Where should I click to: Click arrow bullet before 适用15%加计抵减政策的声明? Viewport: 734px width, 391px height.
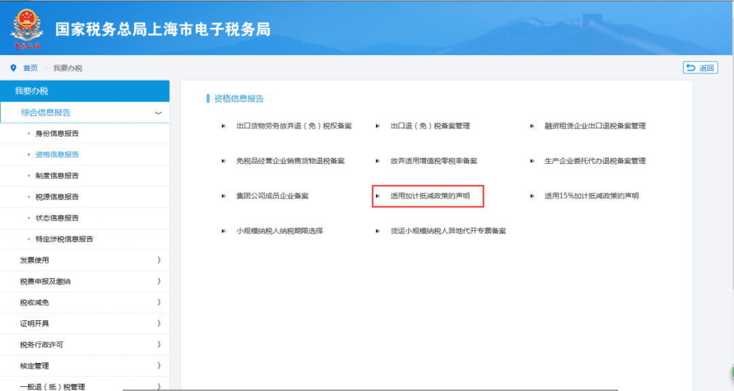click(531, 197)
